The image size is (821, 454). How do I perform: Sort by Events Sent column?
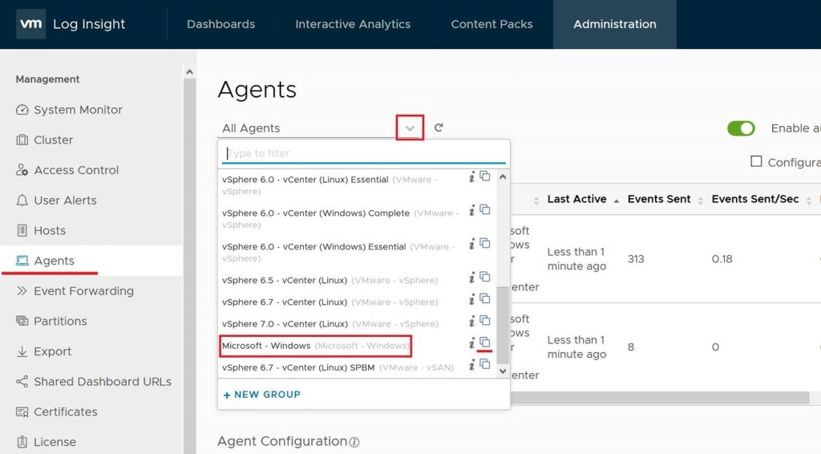[x=659, y=199]
